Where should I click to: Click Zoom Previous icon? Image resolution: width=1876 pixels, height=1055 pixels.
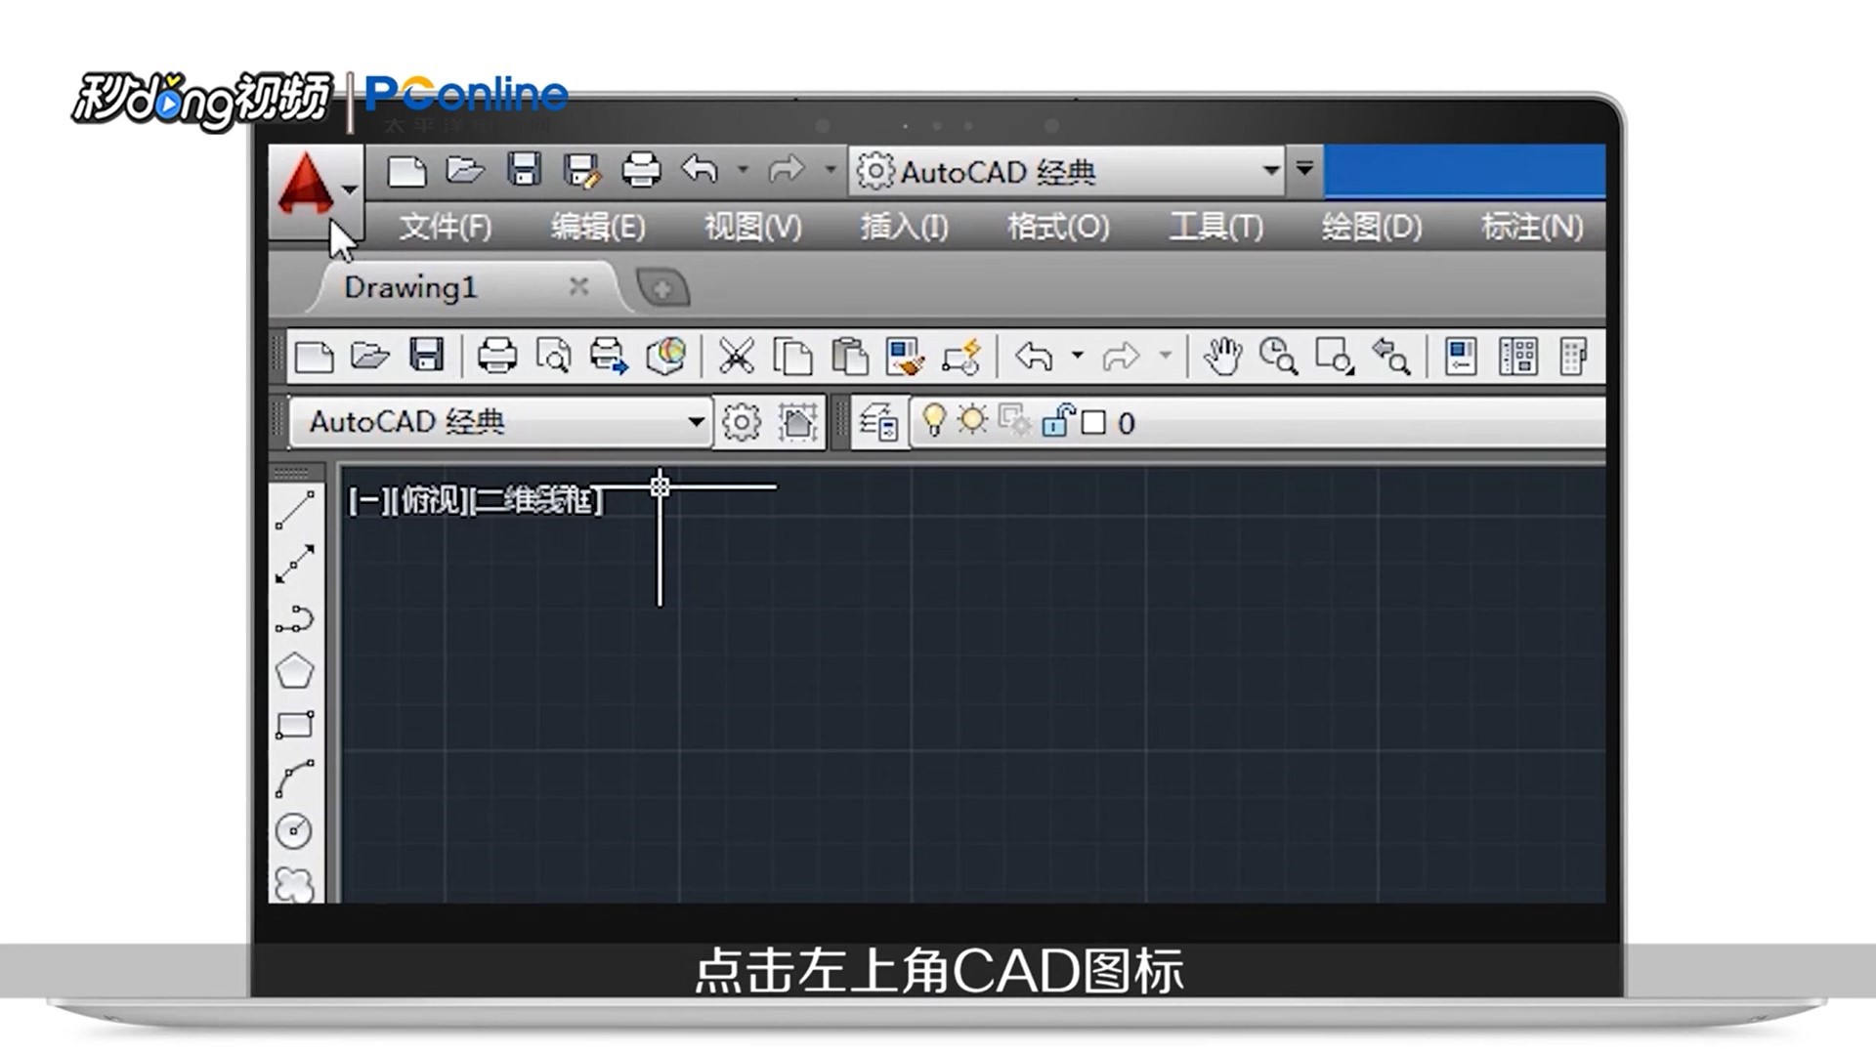pos(1391,357)
